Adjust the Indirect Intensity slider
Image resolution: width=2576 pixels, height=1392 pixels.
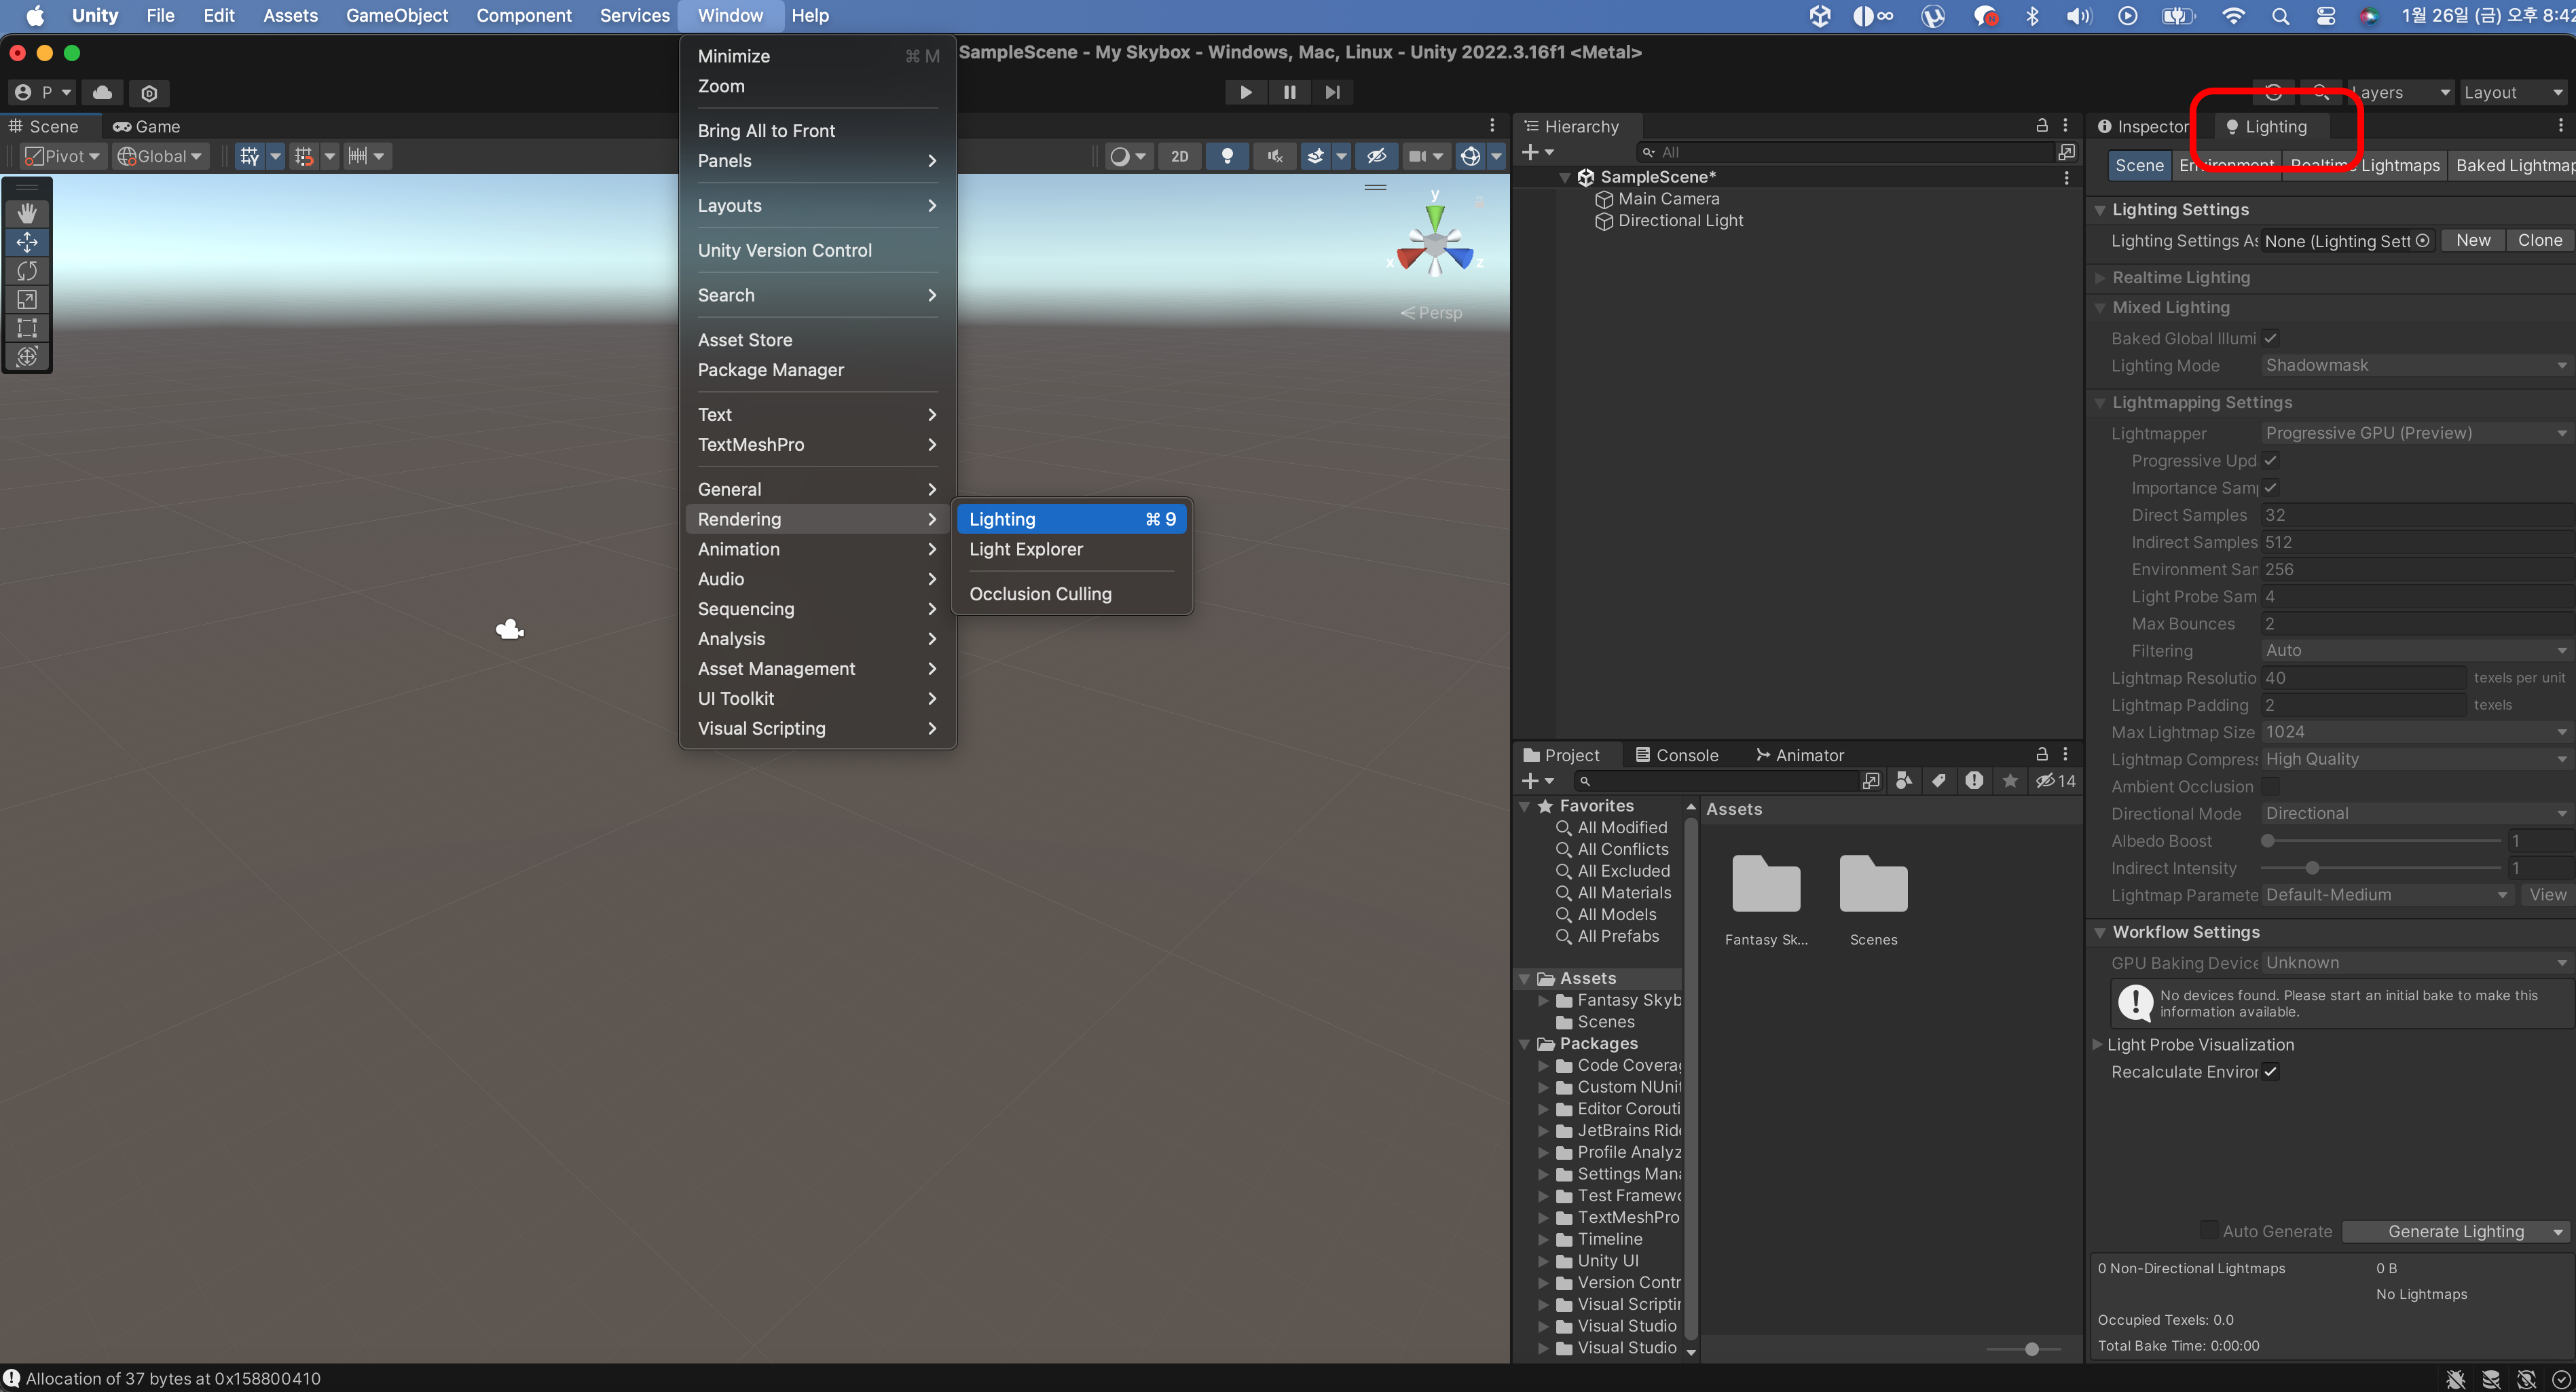2312,868
